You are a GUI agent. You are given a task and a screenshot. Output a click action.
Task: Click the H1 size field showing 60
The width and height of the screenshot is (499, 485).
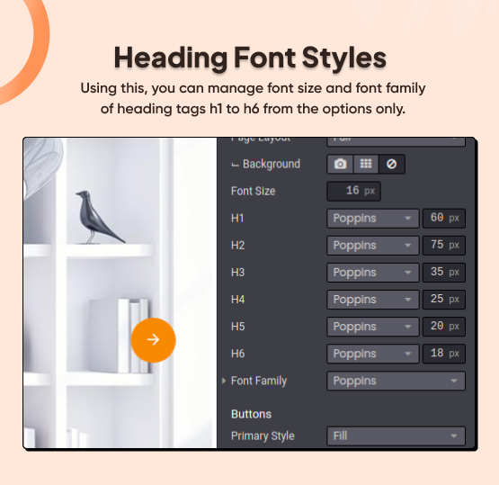(x=444, y=218)
